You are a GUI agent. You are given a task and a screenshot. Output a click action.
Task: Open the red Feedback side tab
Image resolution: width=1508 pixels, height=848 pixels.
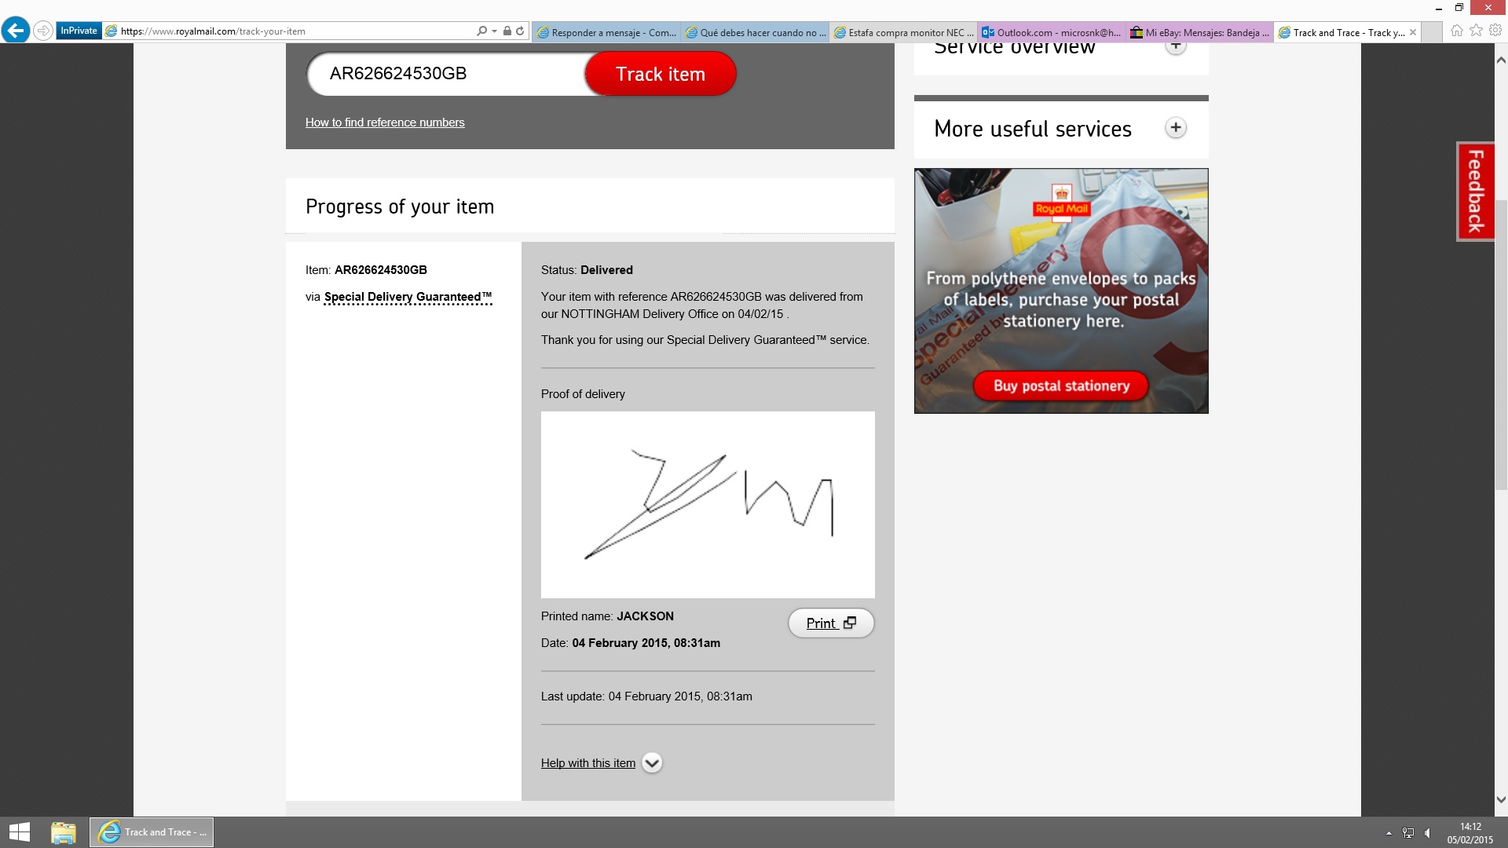click(1475, 191)
